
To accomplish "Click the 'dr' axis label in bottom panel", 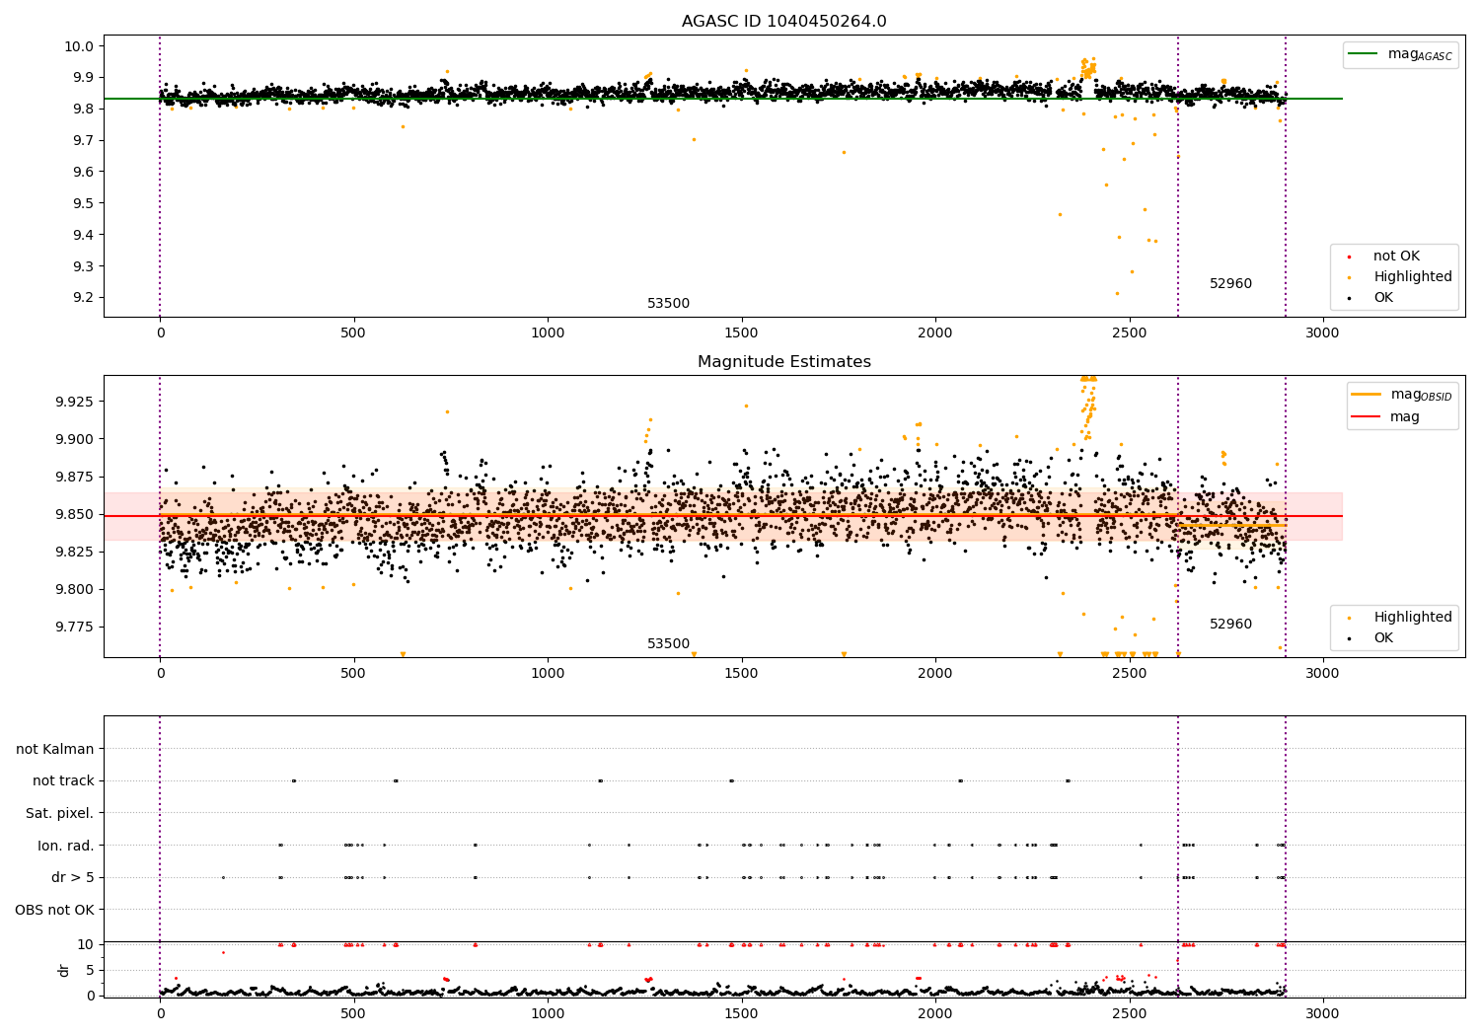I will [64, 970].
